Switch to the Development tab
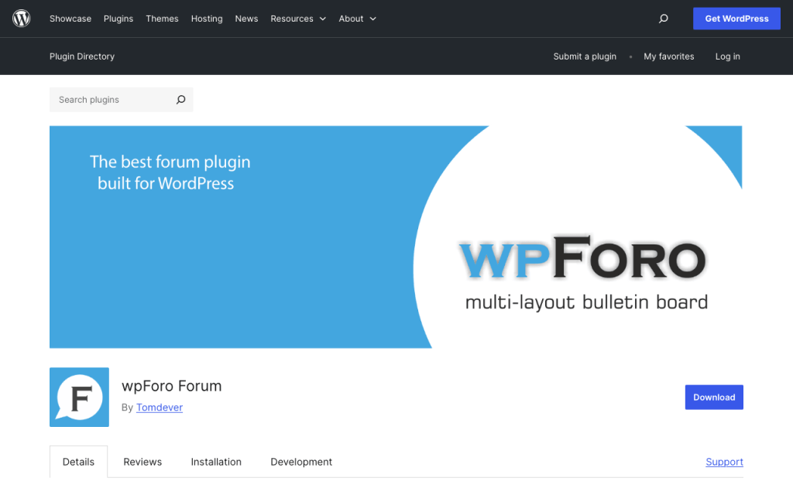Screen dimensions: 793x495 [301, 462]
